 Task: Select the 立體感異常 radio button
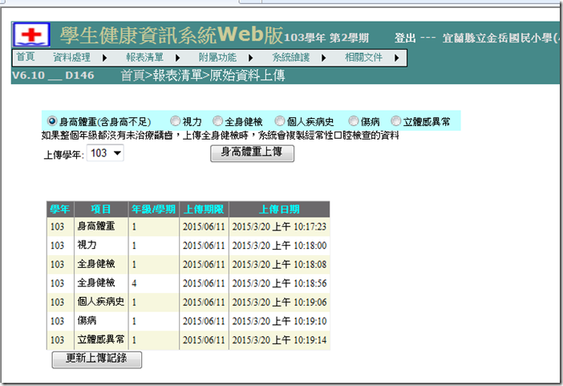[395, 121]
